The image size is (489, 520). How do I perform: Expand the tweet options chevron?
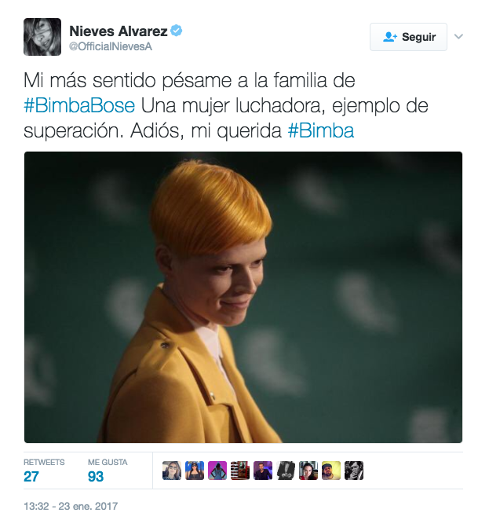pos(458,36)
